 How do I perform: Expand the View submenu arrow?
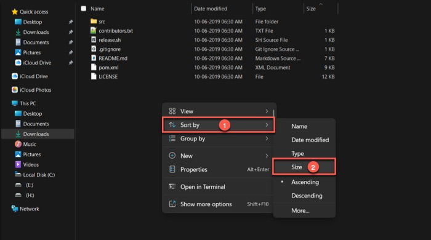[267, 111]
